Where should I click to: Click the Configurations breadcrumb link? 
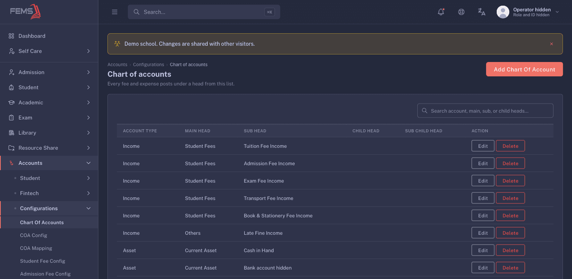pyautogui.click(x=148, y=65)
